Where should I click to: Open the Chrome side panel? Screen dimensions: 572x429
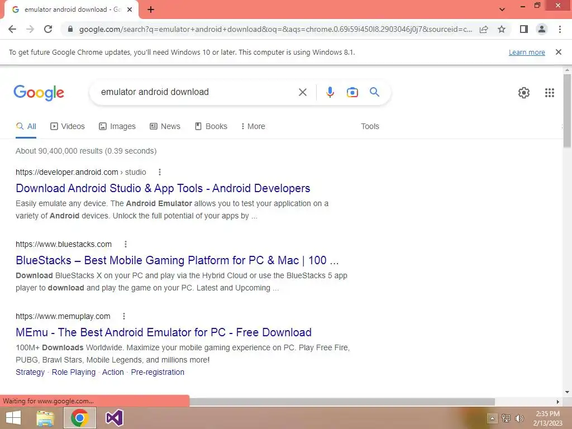pos(524,29)
